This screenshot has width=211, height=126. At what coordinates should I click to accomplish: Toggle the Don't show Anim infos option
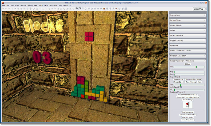click(188, 115)
